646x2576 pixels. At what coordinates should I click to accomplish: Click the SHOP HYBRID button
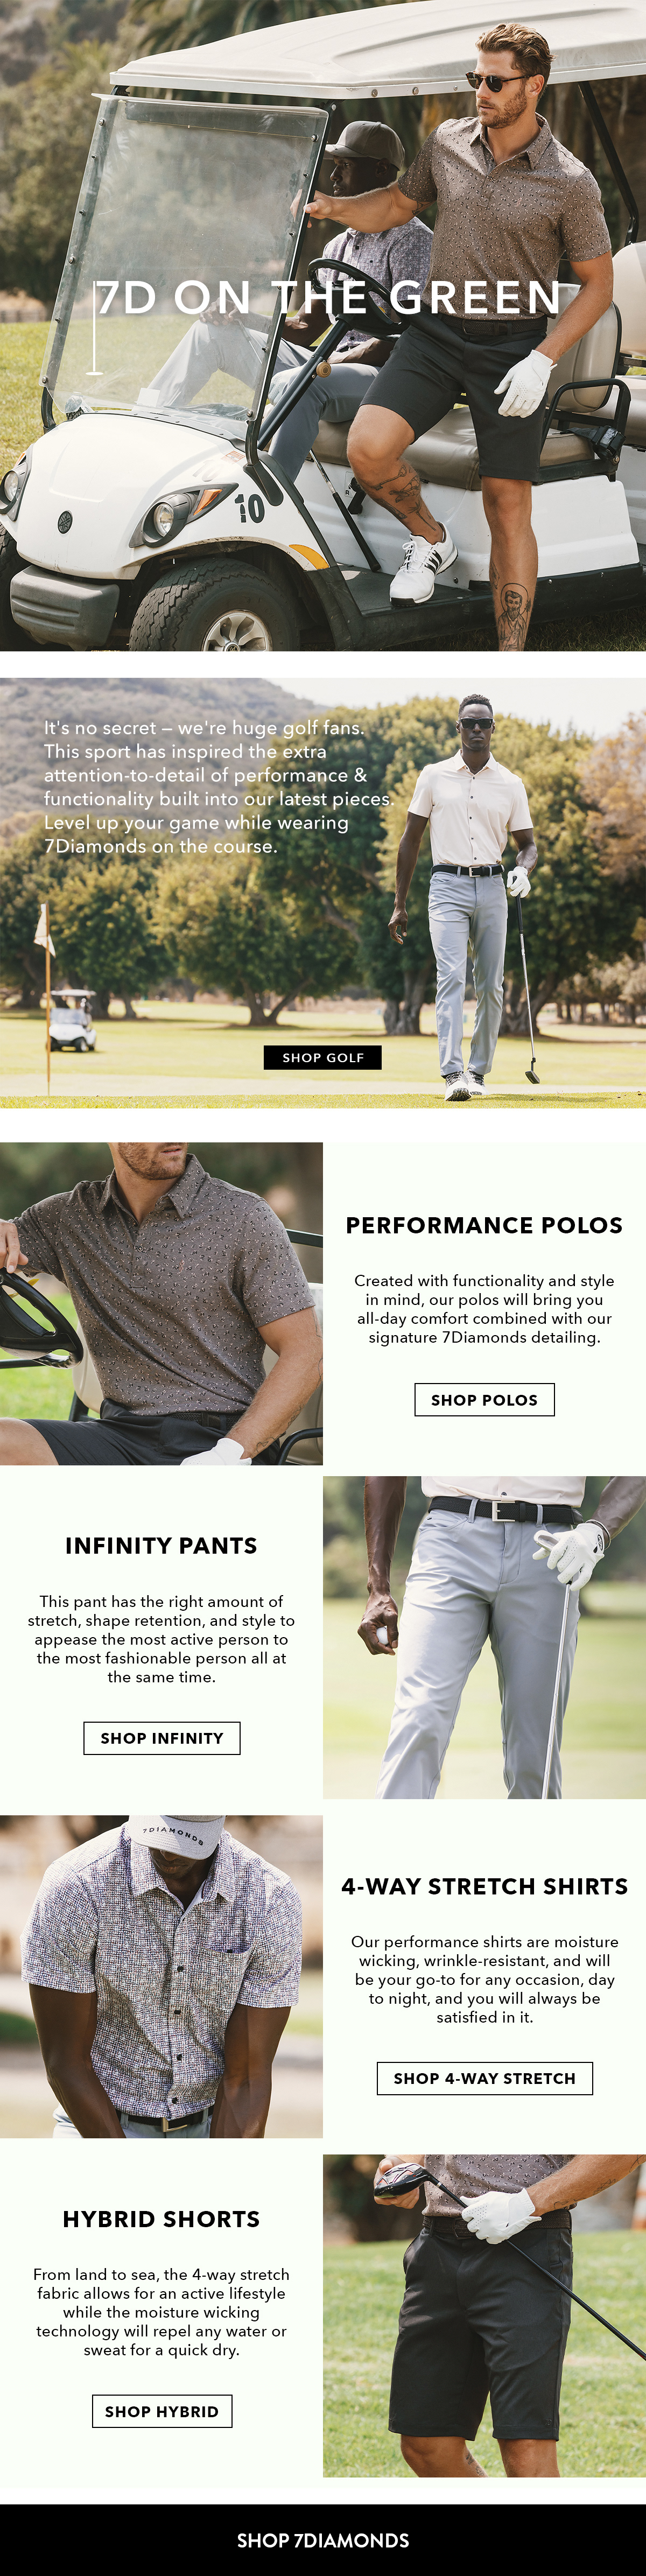click(162, 2411)
